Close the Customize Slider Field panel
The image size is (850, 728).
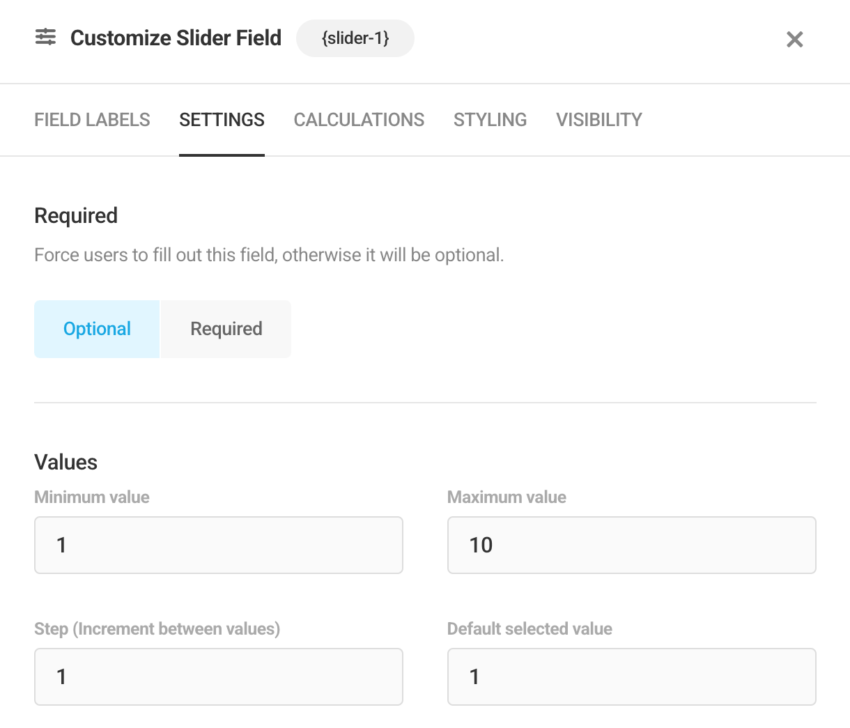click(795, 40)
